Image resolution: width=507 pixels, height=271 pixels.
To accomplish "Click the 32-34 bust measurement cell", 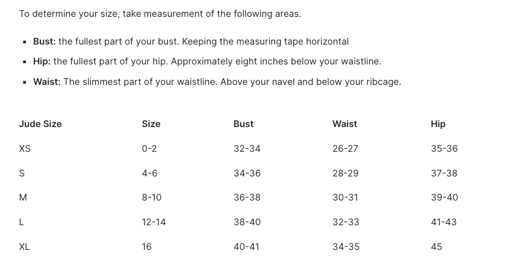I will 247,148.
